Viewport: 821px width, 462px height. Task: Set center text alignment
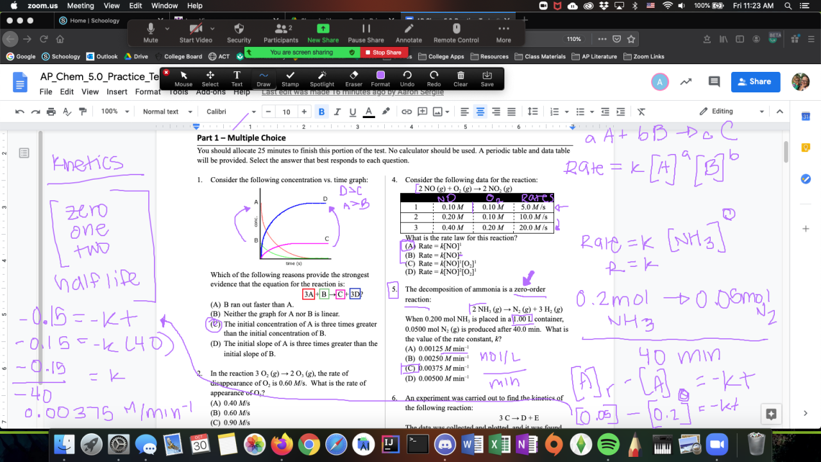click(x=480, y=112)
